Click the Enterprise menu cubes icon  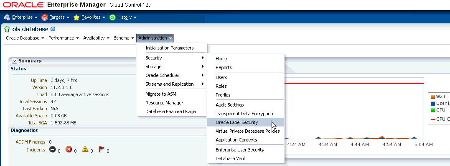7,17
